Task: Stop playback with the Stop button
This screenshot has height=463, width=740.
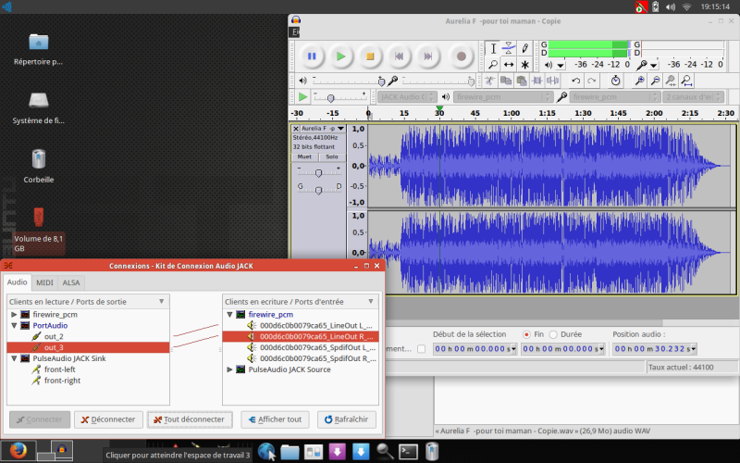Action: (x=369, y=56)
